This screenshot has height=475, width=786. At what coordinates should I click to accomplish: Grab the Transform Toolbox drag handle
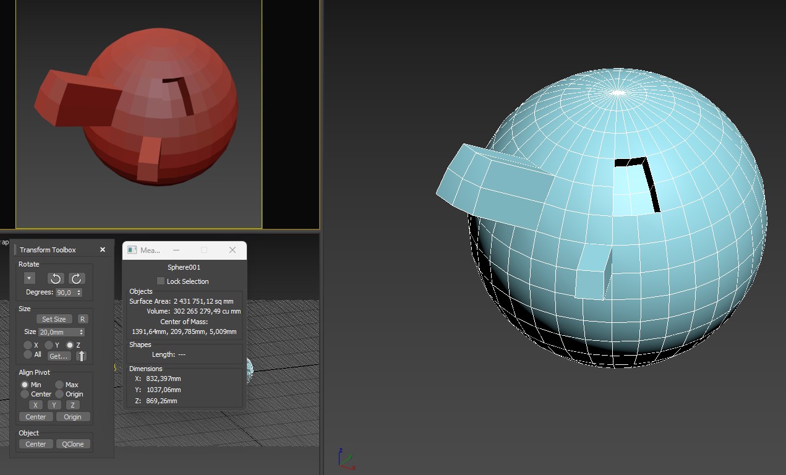[x=15, y=250]
